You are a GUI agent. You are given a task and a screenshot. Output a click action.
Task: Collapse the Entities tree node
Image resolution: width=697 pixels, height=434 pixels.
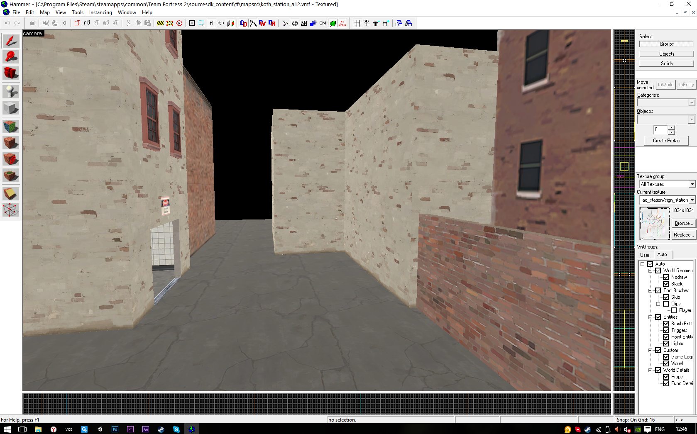pos(650,317)
